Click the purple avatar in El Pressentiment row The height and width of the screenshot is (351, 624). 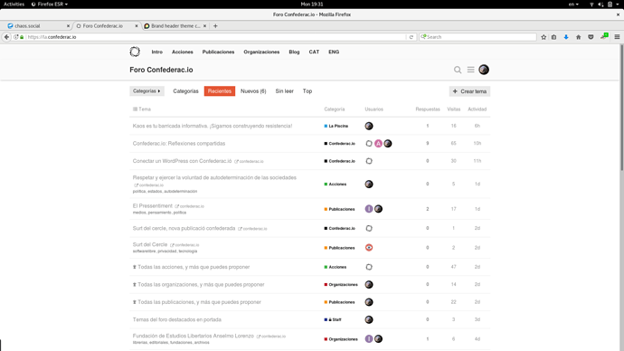[369, 209]
